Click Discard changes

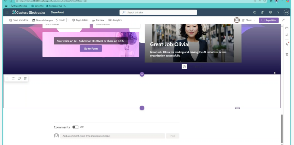[x=42, y=20]
